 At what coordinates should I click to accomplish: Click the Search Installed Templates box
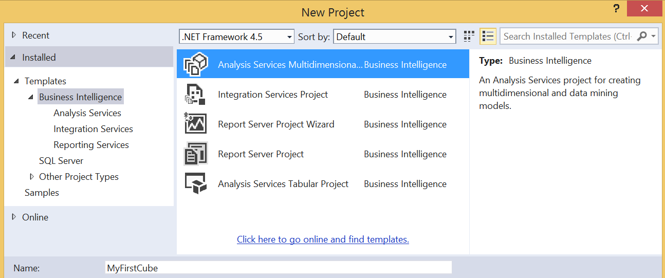566,36
